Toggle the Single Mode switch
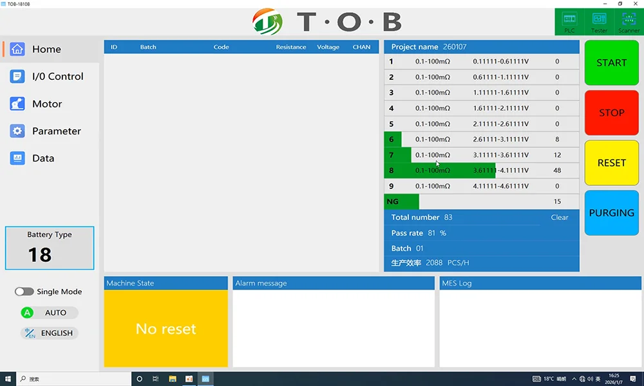The height and width of the screenshot is (386, 644). point(24,291)
